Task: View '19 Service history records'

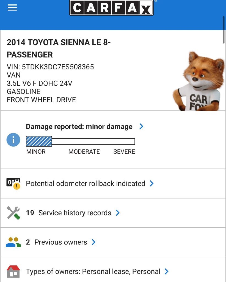Action: [69, 213]
